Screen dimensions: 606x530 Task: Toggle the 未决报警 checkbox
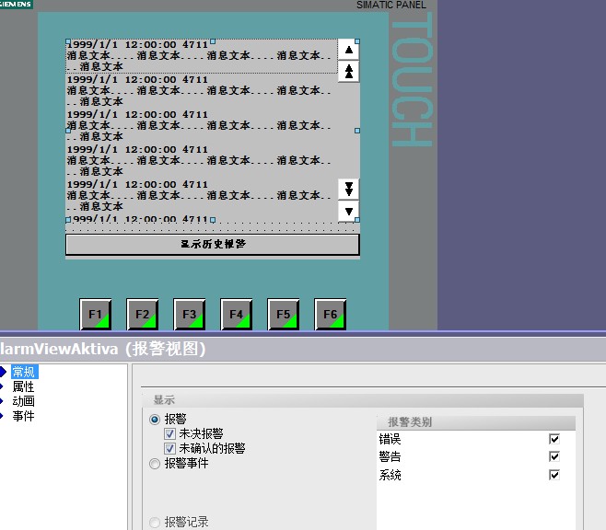tap(169, 433)
